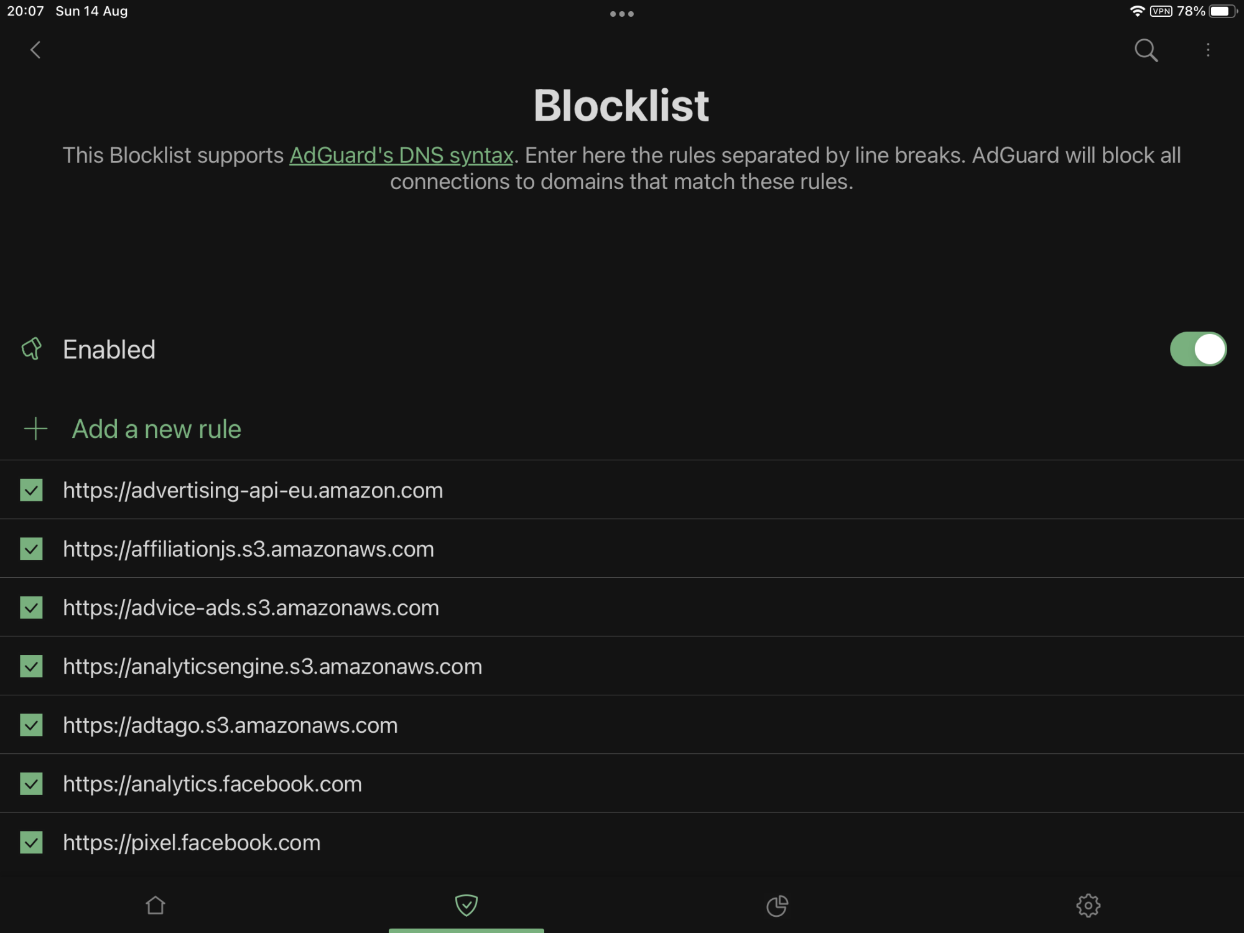Open Settings gear tab

(1088, 906)
